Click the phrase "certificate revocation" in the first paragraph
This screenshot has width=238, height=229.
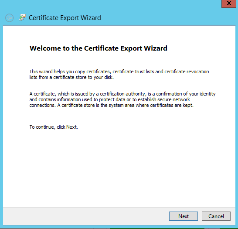[187, 72]
